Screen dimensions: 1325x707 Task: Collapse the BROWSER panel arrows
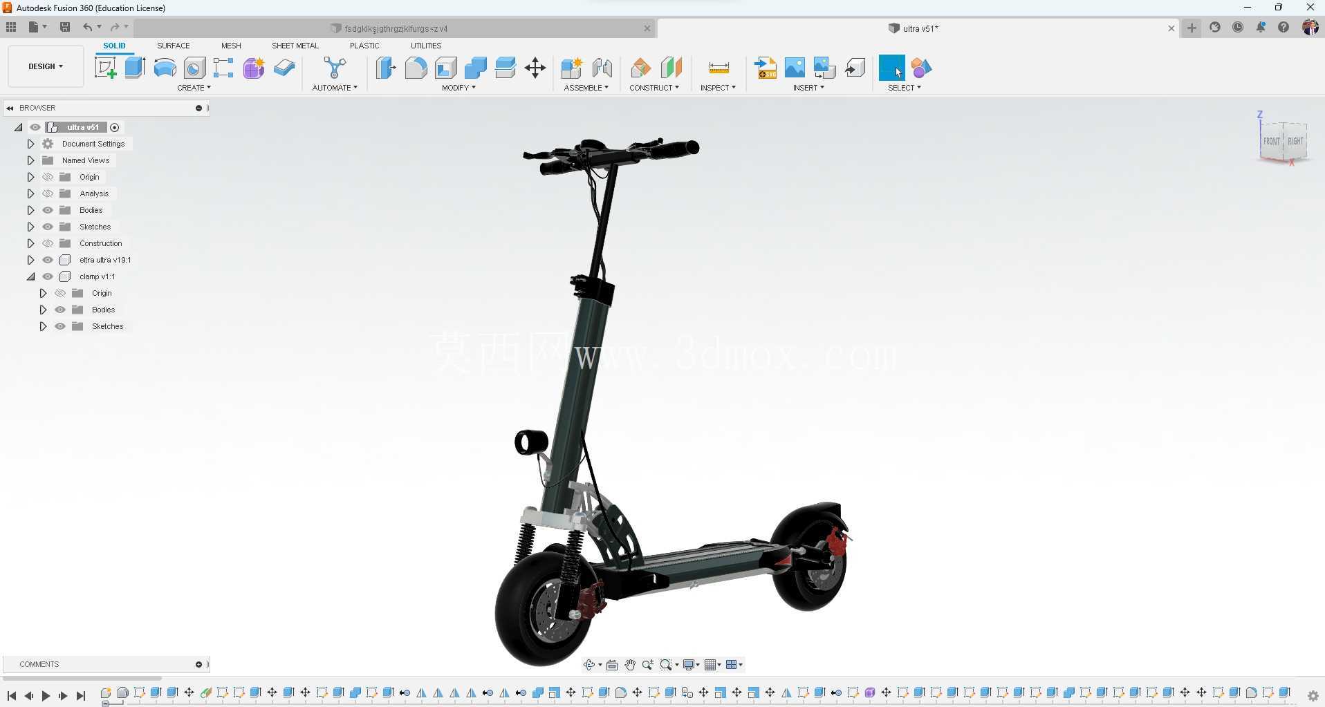(x=10, y=108)
